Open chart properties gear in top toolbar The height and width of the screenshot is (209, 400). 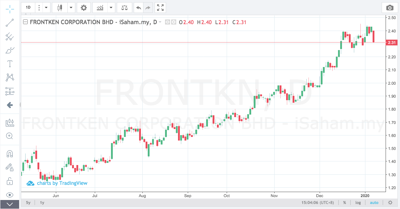click(84, 8)
